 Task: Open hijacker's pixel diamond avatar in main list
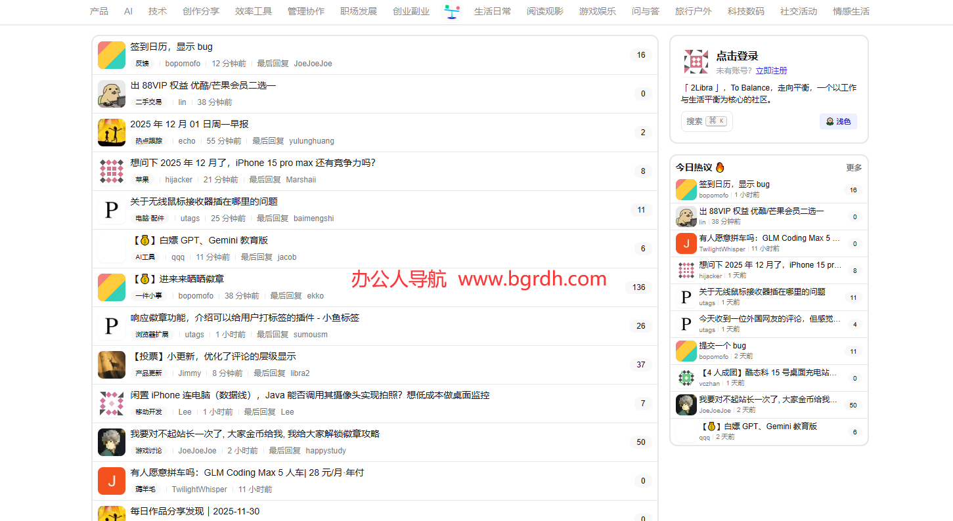[x=112, y=171]
